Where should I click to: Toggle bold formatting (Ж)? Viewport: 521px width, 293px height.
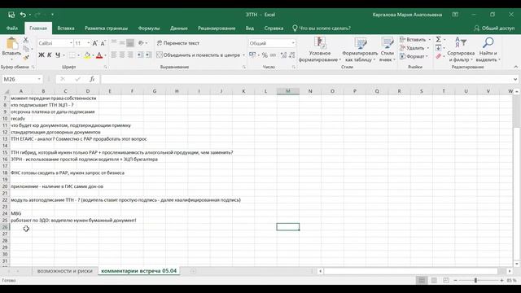[x=42, y=55]
